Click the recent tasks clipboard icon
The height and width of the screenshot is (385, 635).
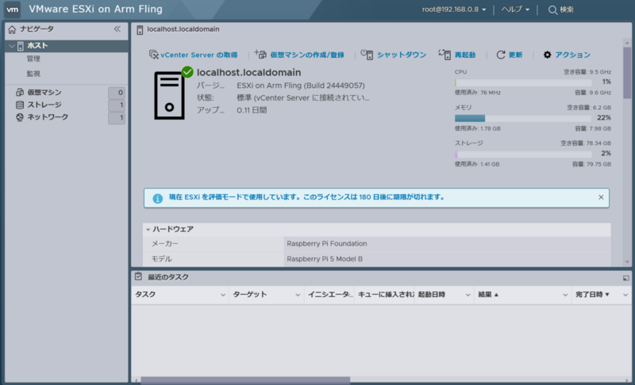click(x=138, y=276)
